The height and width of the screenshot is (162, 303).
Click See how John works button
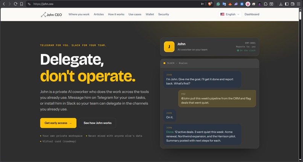point(98,123)
